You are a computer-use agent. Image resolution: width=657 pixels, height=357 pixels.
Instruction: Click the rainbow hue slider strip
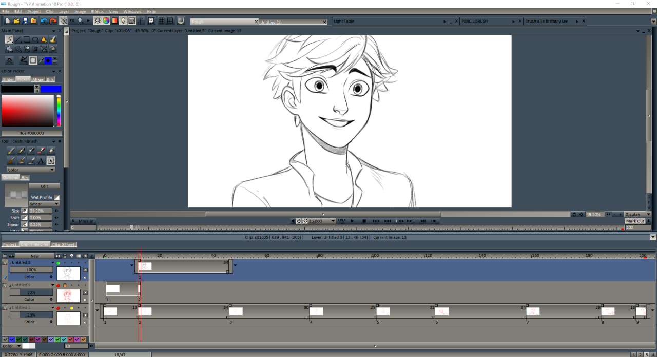click(x=59, y=111)
